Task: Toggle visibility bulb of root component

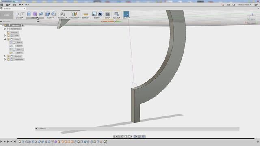Action: 6,25
